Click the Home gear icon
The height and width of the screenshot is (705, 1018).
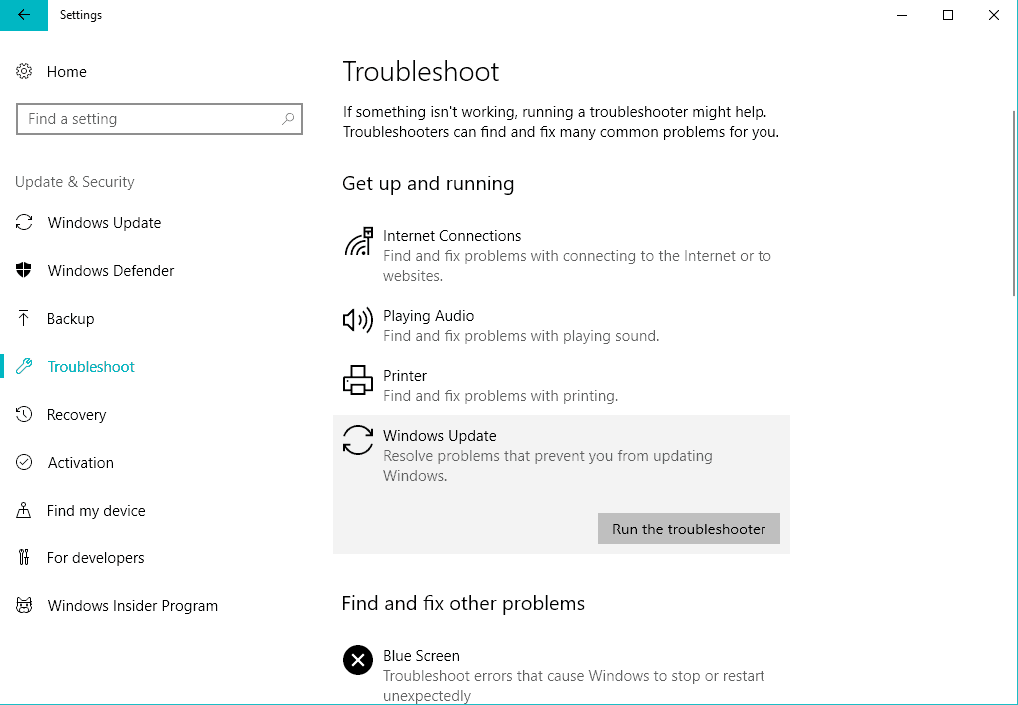(24, 72)
